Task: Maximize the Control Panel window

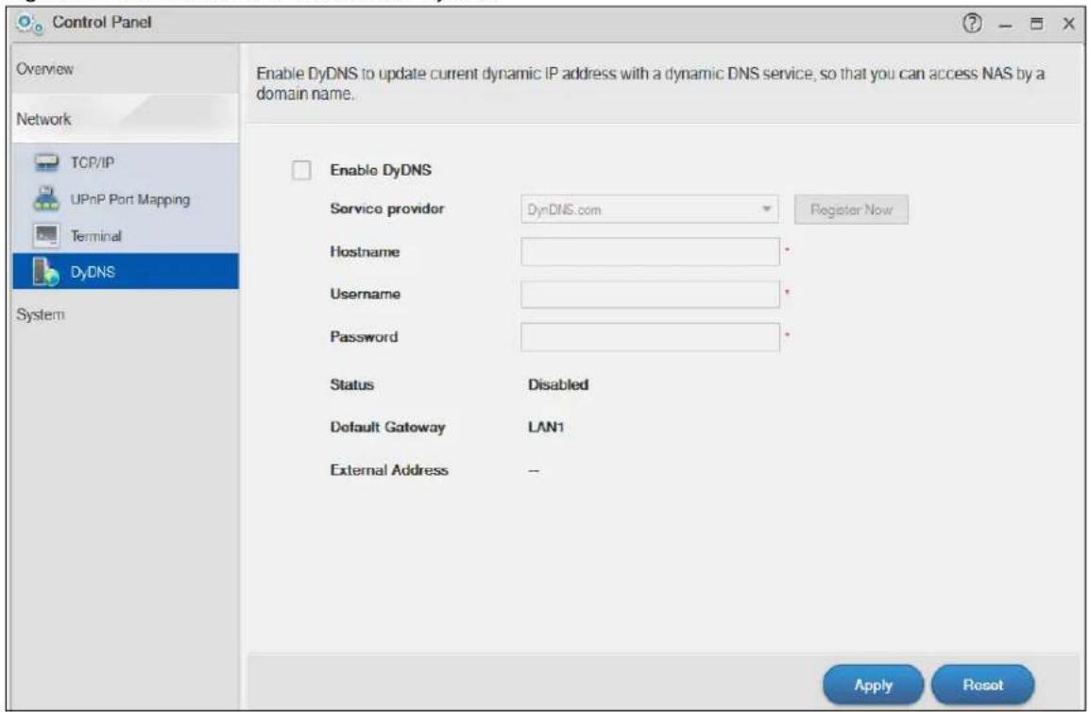Action: point(1036,24)
